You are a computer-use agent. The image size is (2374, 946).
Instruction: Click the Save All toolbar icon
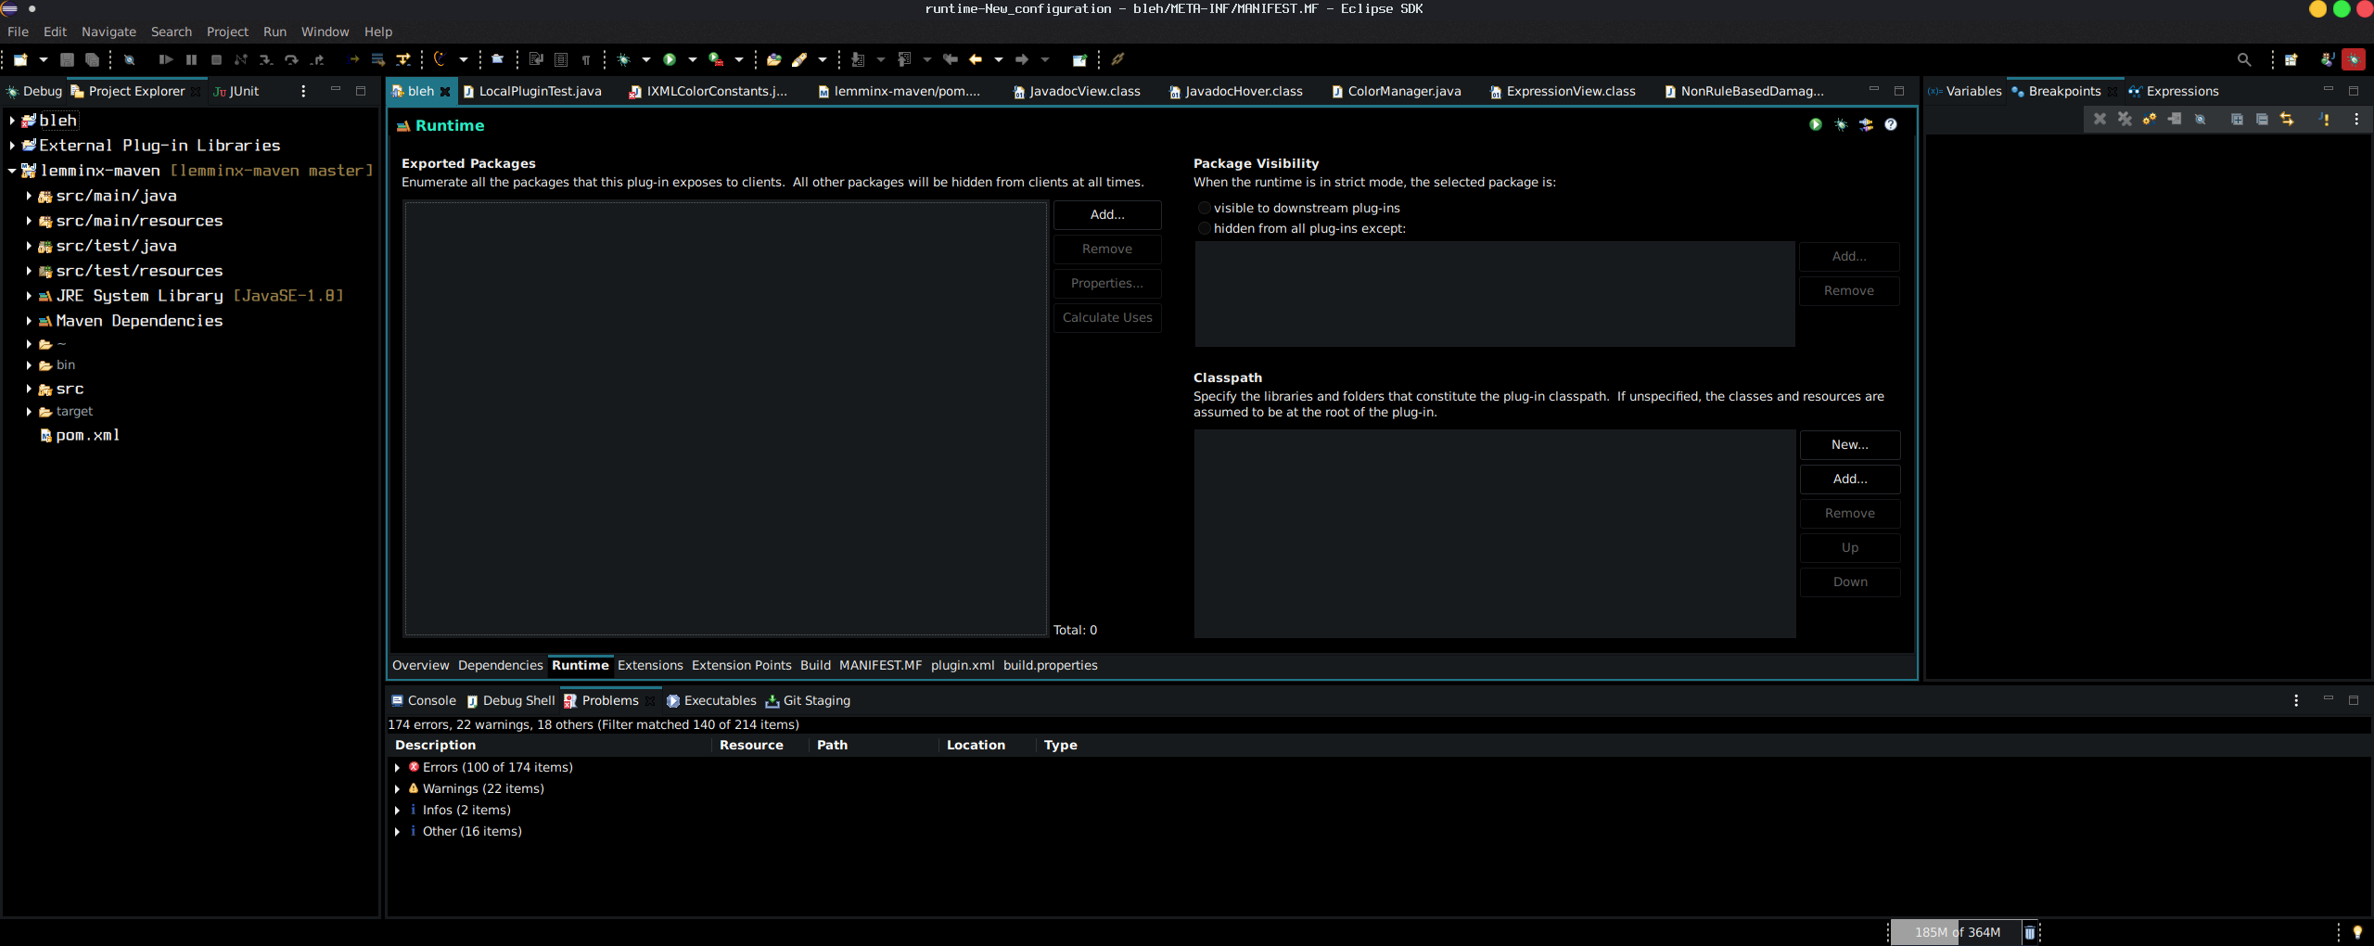point(92,59)
